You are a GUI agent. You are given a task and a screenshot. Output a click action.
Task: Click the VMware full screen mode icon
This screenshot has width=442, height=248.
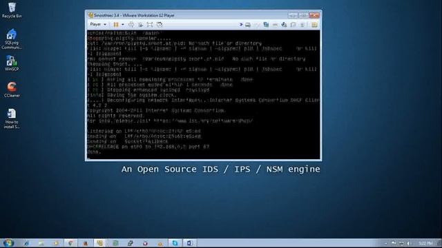[x=150, y=25]
